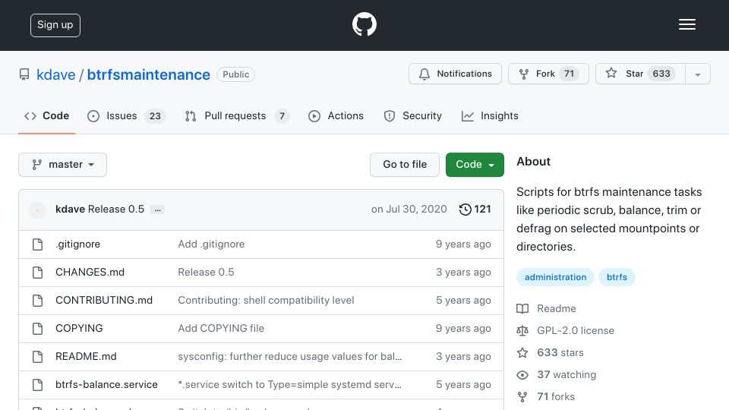Open the CHANGES.md row 'Release 0.5' commit message

[206, 272]
